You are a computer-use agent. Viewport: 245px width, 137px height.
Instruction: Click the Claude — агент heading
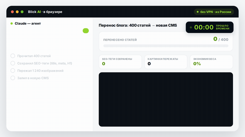28,24
